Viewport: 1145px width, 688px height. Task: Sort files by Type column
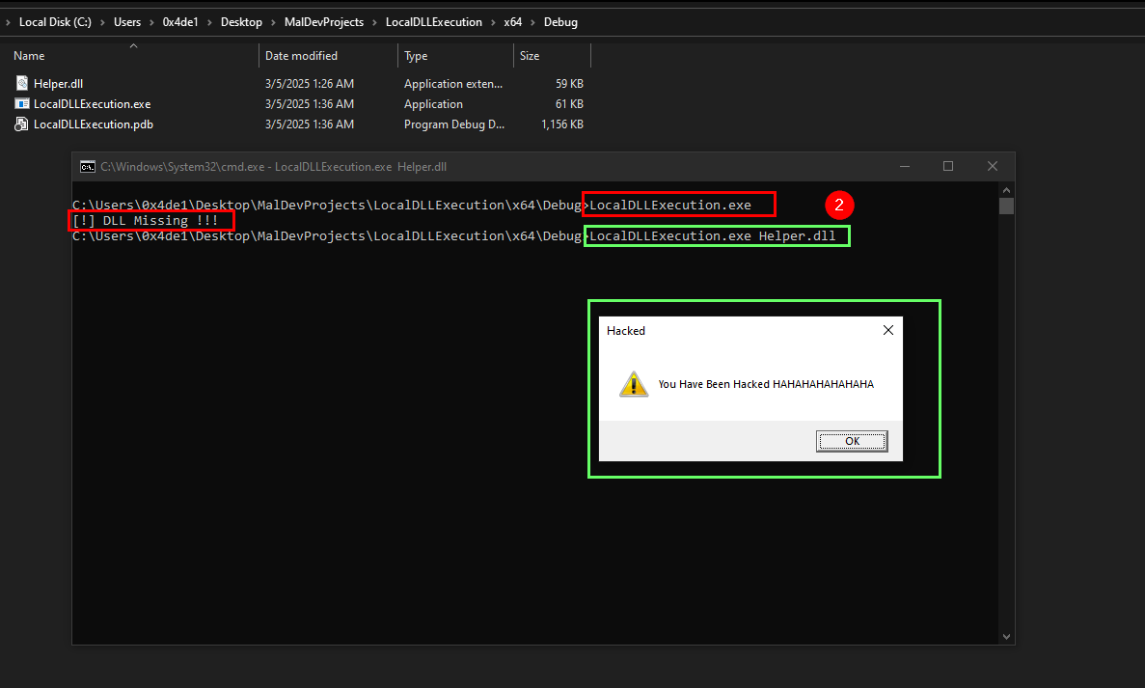point(416,56)
